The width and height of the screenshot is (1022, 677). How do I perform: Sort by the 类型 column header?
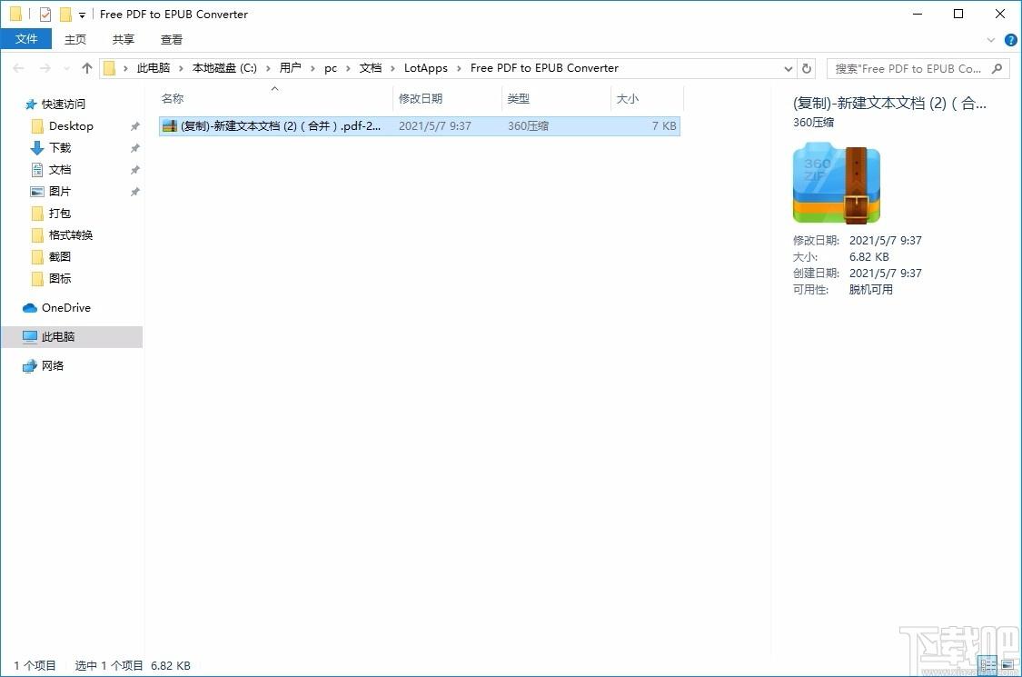(557, 98)
